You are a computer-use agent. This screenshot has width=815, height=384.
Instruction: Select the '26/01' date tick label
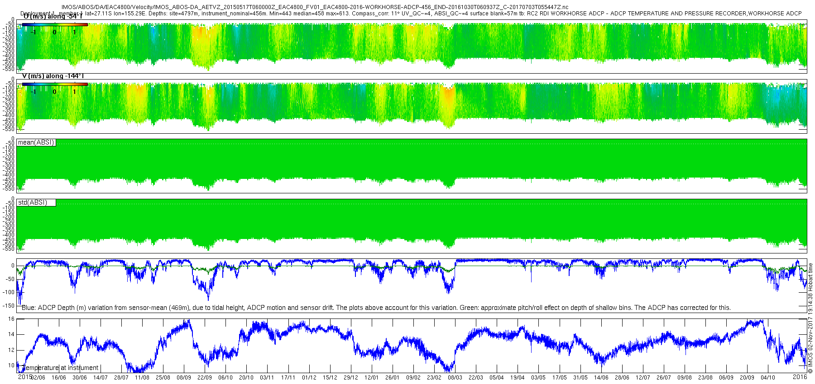(393, 378)
